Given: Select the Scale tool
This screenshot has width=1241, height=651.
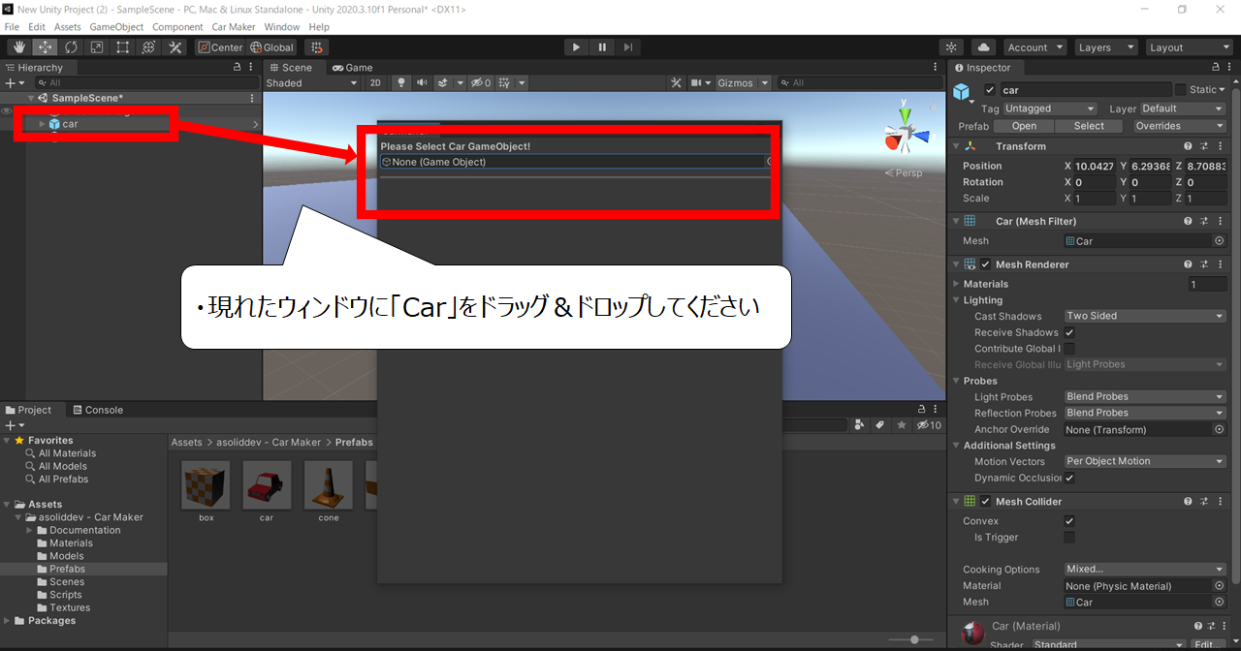Looking at the screenshot, I should tap(97, 47).
